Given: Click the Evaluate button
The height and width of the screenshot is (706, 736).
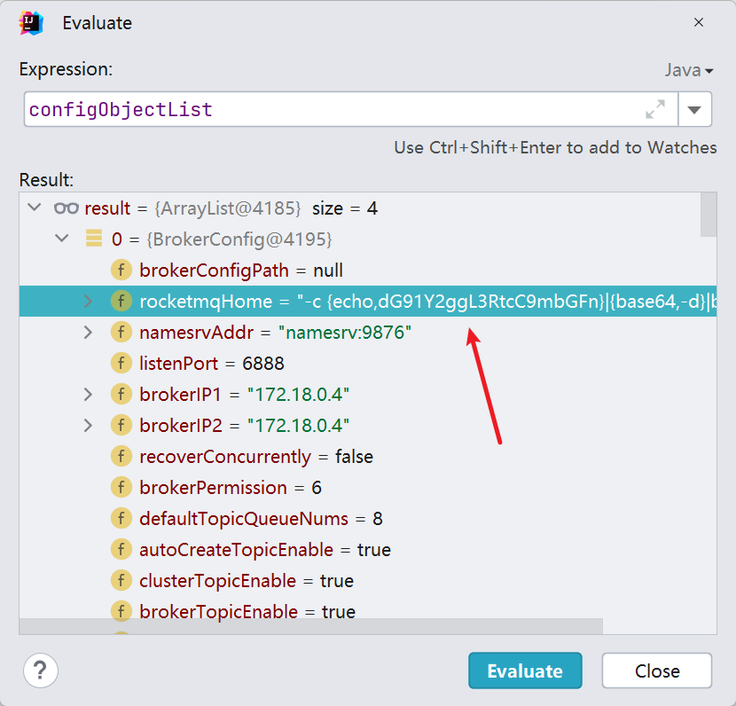Looking at the screenshot, I should coord(525,671).
